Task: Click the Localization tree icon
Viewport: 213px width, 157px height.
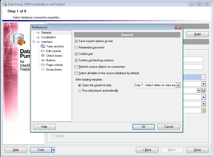Action: point(38,37)
